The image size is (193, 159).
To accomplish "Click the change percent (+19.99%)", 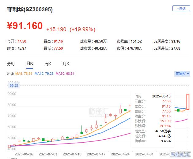I will coord(82,29).
